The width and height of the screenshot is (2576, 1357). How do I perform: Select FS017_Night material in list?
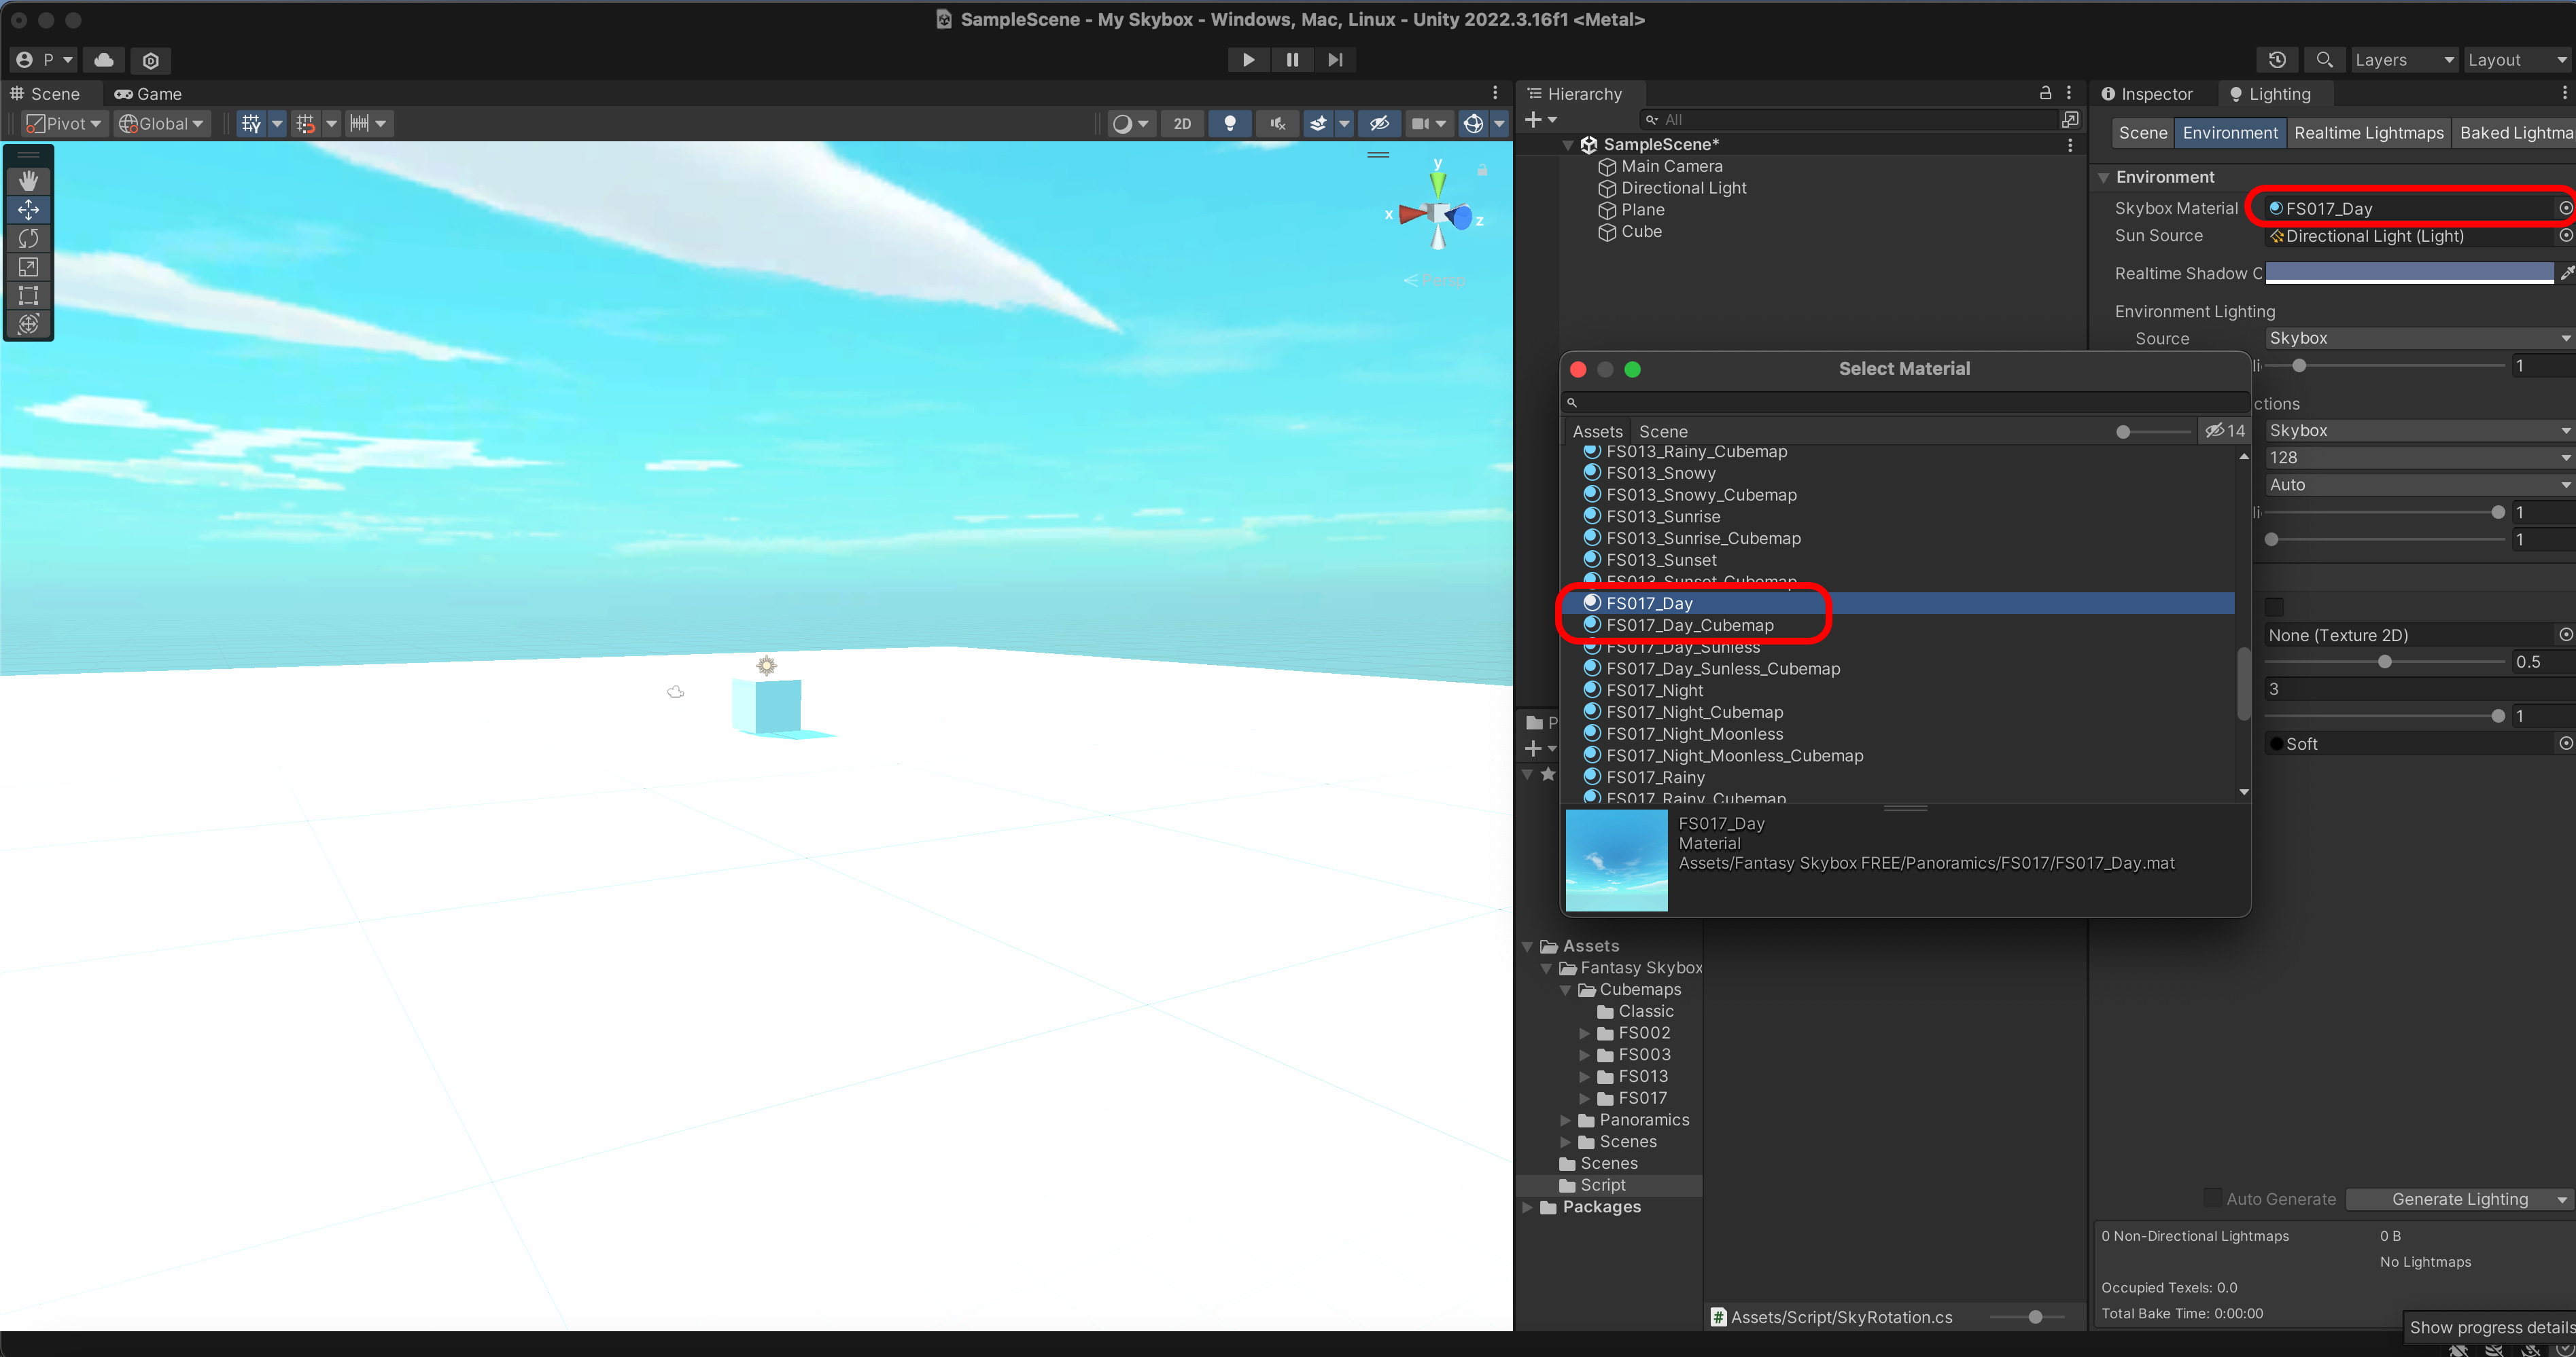1654,691
